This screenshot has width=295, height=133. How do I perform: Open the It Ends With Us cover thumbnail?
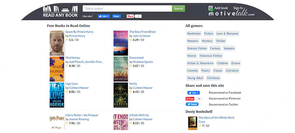coord(121,122)
